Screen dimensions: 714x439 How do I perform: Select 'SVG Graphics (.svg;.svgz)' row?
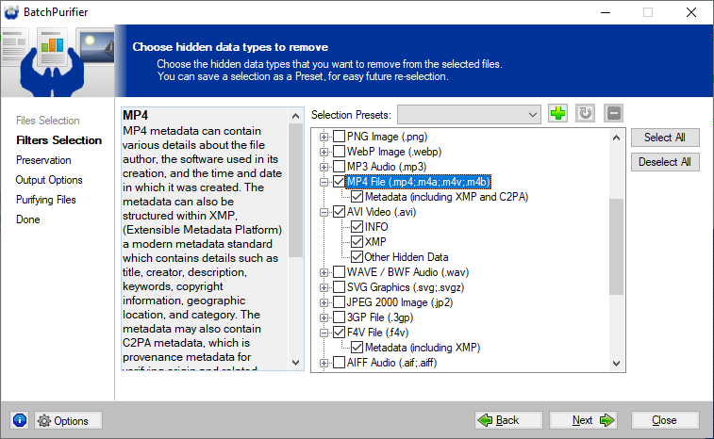(x=406, y=287)
